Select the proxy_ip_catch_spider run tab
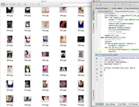The image size is (139, 107). pos(108,55)
